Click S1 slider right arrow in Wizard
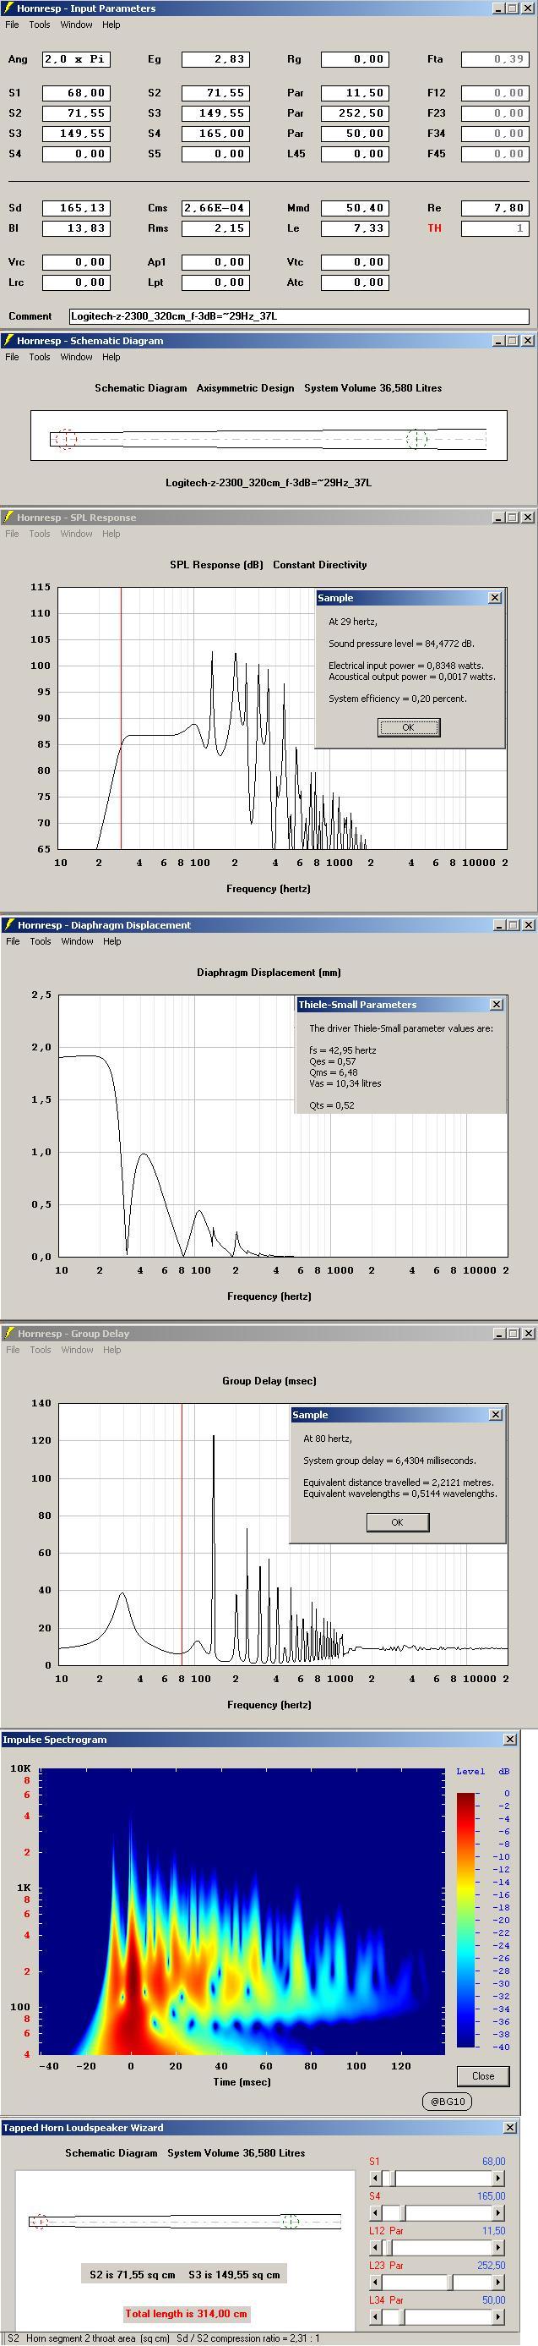The image size is (538, 2346). 498,2179
